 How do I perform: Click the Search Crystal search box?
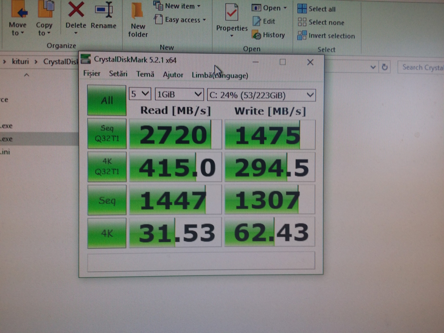pyautogui.click(x=421, y=67)
